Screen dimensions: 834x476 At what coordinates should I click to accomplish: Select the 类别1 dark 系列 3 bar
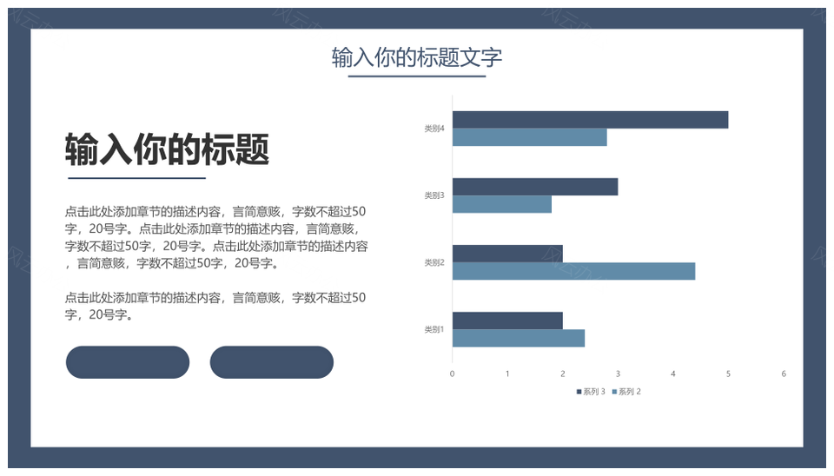pos(507,321)
